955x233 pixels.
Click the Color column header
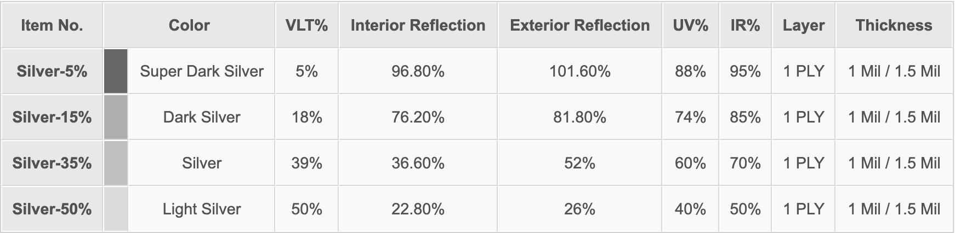pyautogui.click(x=189, y=25)
